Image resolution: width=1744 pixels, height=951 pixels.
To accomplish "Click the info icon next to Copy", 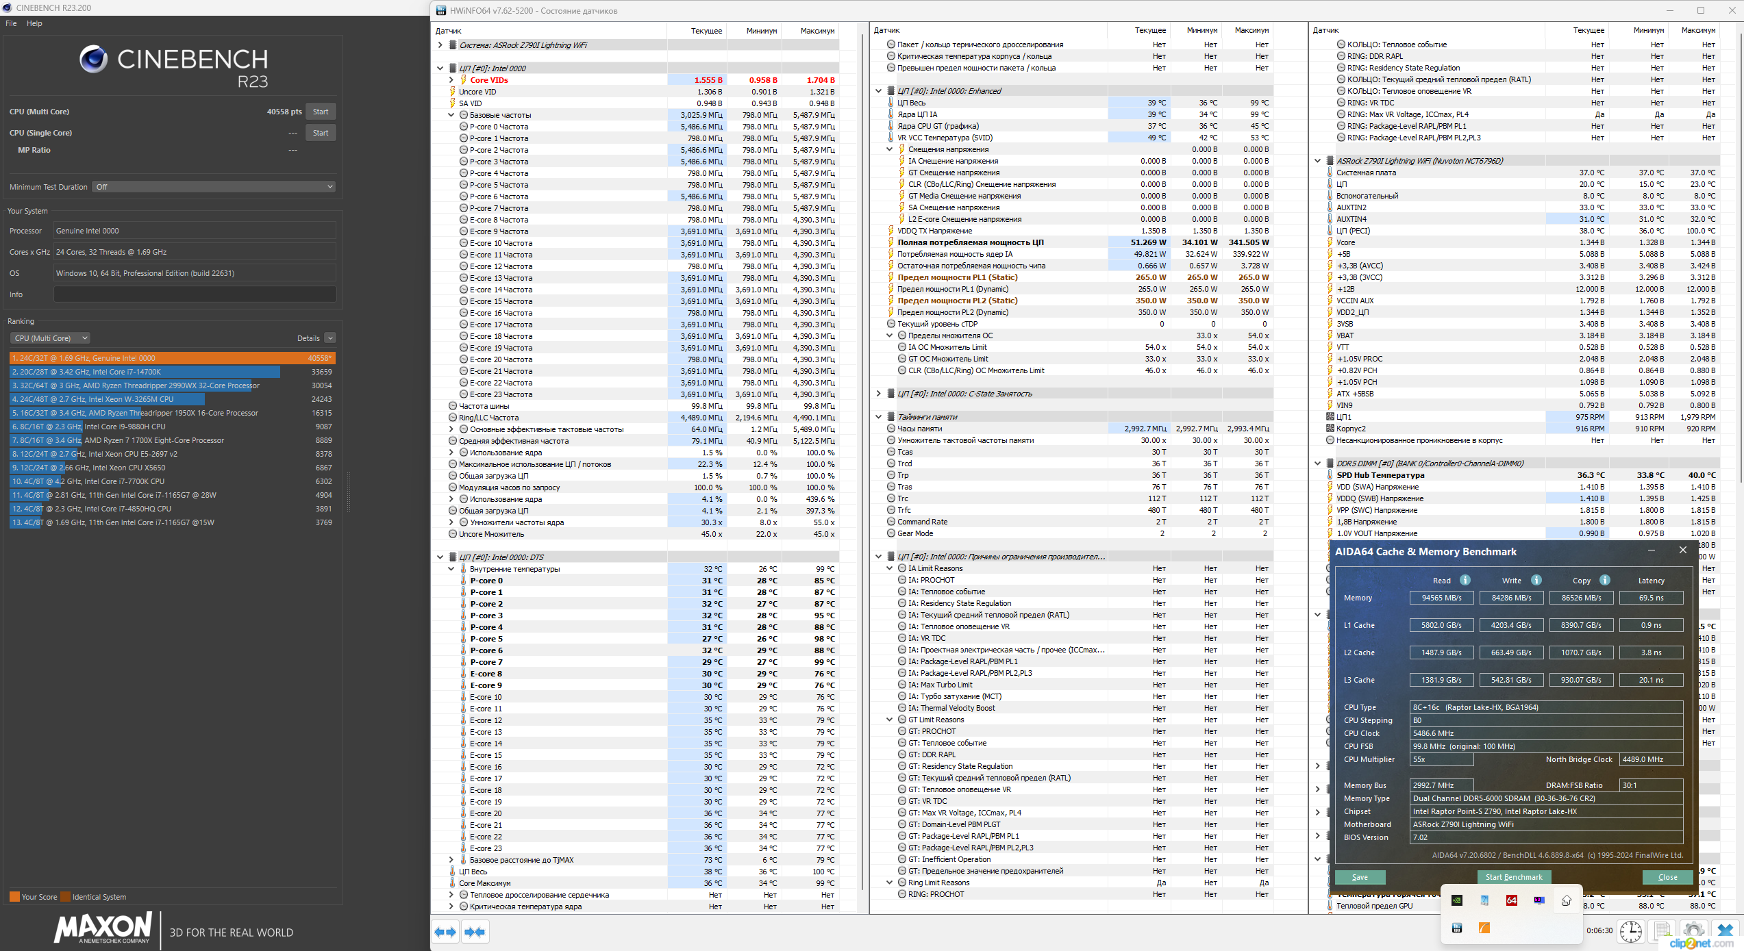I will coord(1605,580).
